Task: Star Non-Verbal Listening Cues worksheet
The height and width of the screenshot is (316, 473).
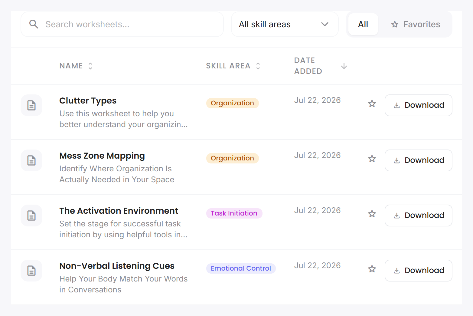Action: click(x=372, y=269)
